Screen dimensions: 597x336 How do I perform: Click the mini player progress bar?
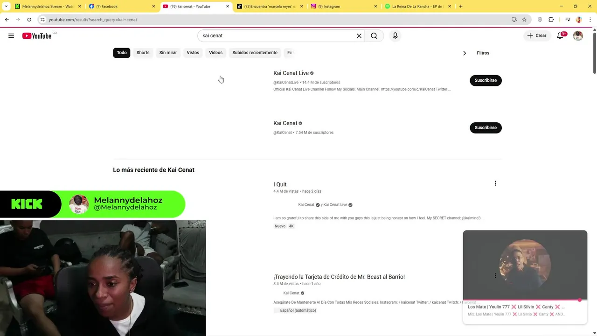[x=525, y=300]
